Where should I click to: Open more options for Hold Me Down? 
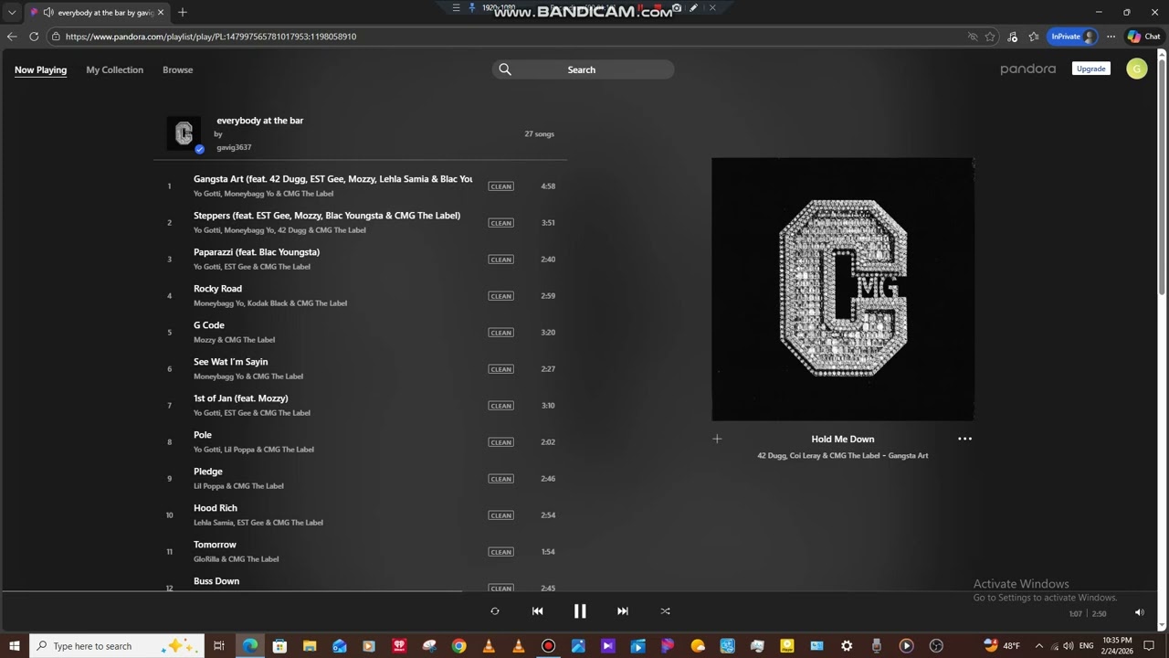(964, 439)
